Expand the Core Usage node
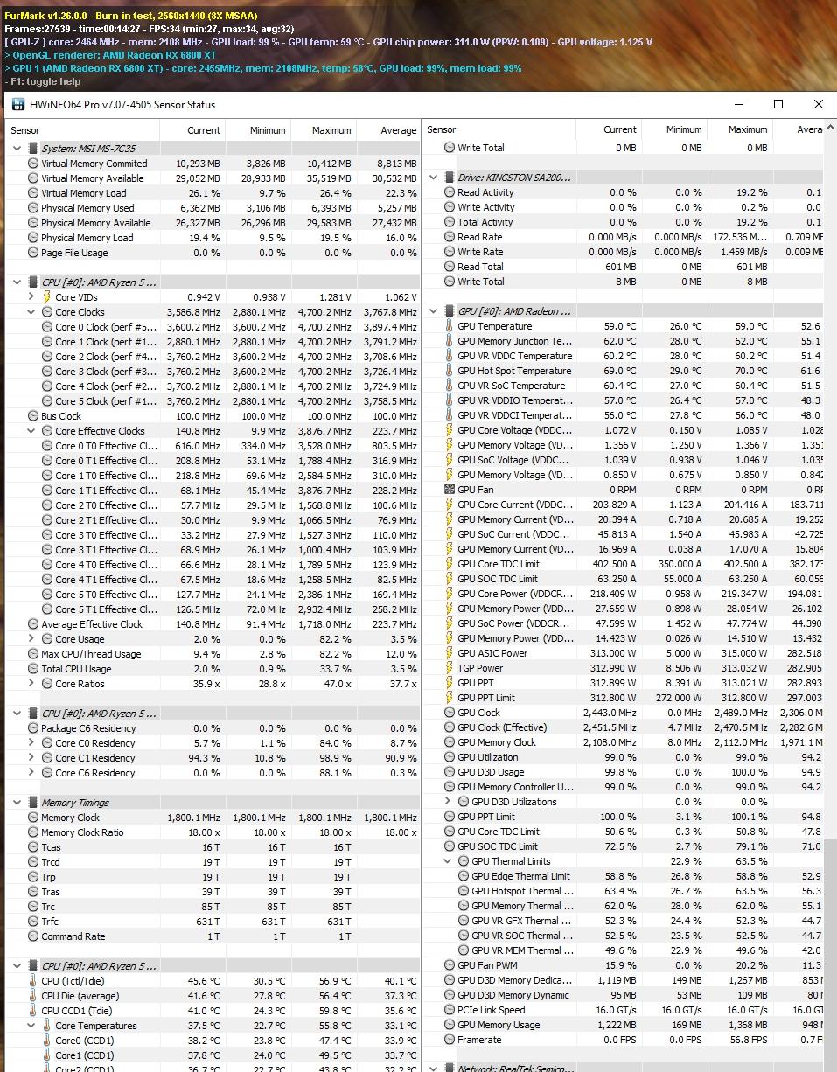The width and height of the screenshot is (837, 1072). (31, 639)
